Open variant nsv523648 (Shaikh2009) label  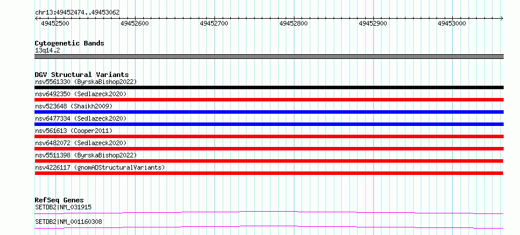74,106
